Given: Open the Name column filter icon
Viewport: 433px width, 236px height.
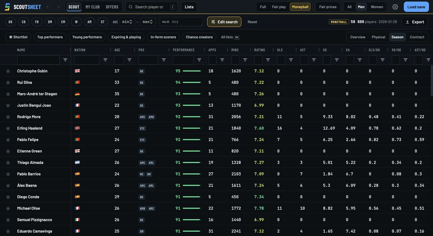Looking at the screenshot, I should click(65, 60).
